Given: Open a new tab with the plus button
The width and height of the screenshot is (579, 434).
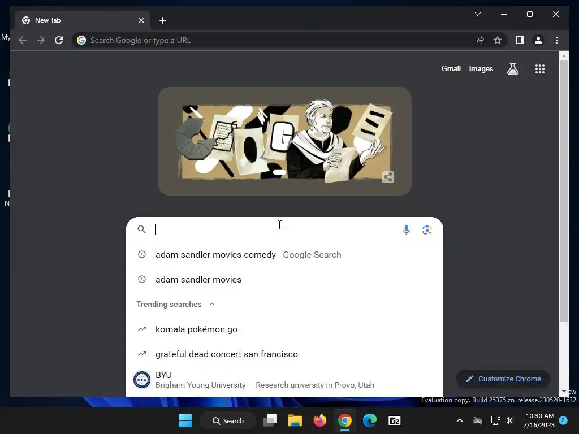Looking at the screenshot, I should point(162,20).
